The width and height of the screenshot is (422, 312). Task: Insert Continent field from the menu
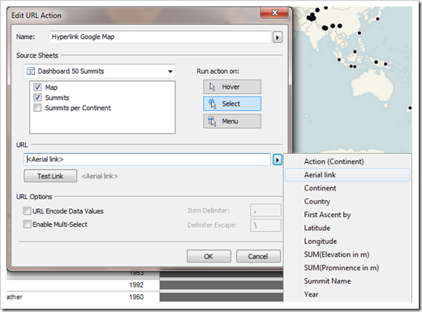tap(347, 188)
